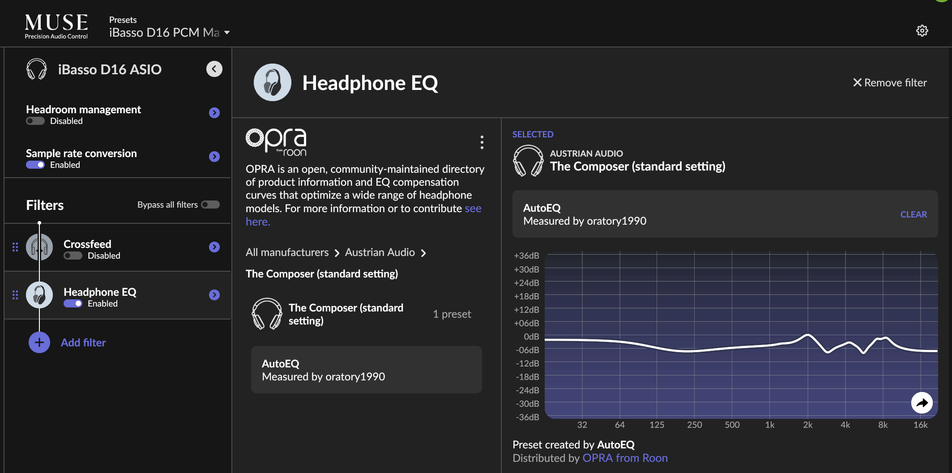The width and height of the screenshot is (952, 473).
Task: Click the selected AutoEQ measurement card
Action: (725, 214)
